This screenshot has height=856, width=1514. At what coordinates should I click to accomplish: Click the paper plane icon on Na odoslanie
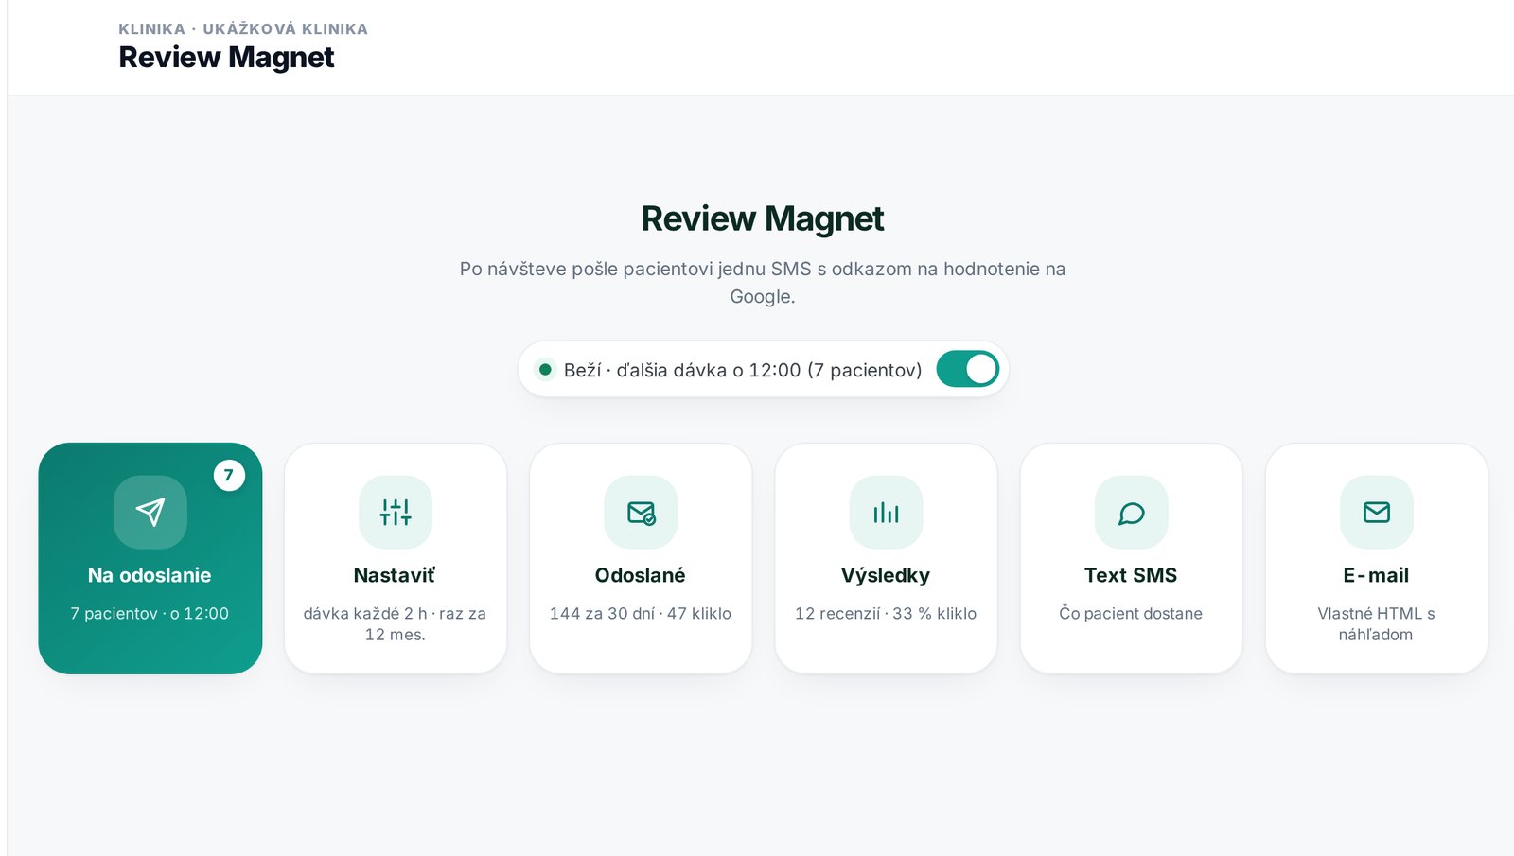[x=150, y=512]
